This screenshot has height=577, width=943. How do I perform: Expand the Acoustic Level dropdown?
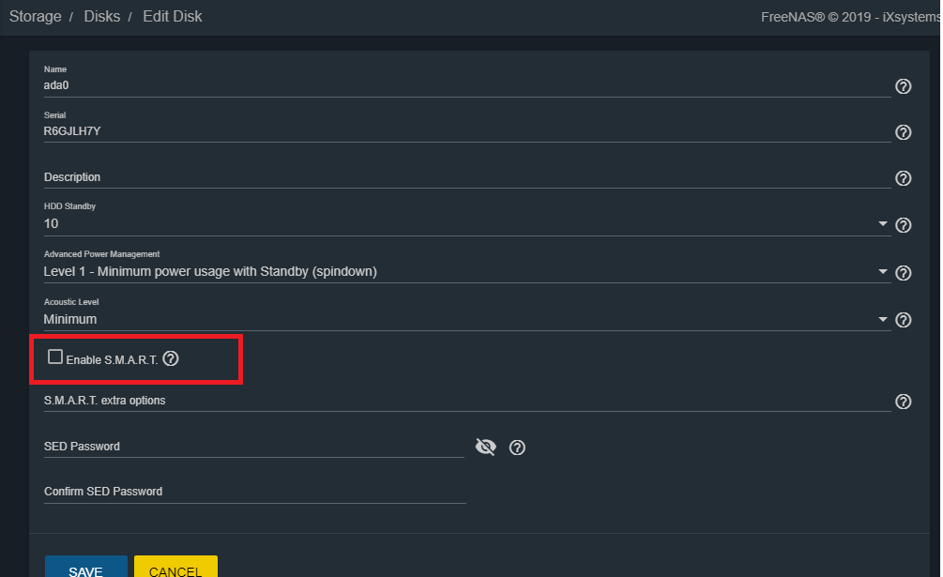tap(882, 320)
